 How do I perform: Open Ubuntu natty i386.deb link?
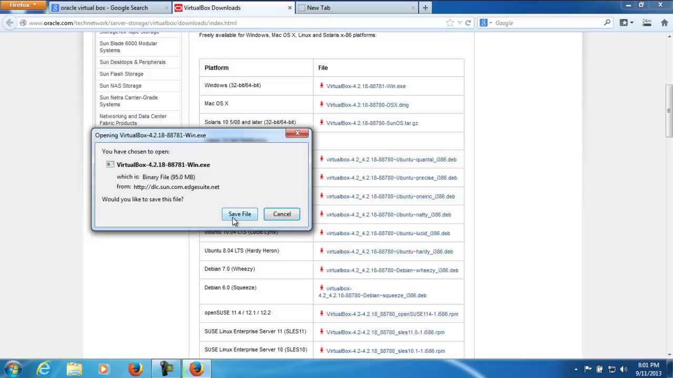click(x=389, y=215)
